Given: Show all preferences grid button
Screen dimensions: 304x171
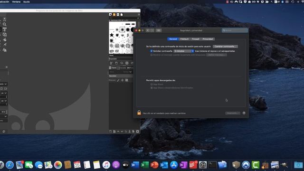Looking at the screenshot, I should click(x=159, y=30).
